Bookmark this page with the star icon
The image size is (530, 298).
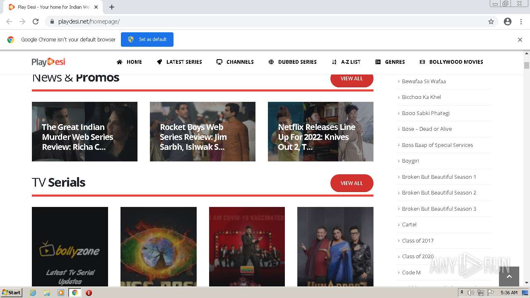point(491,22)
